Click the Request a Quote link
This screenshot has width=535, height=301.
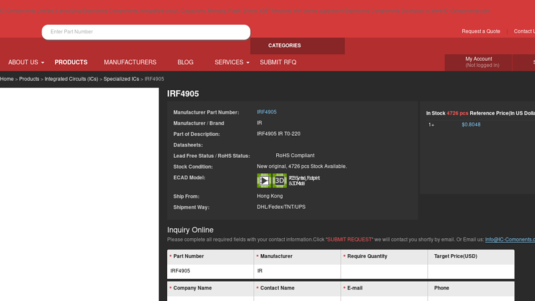click(x=480, y=31)
